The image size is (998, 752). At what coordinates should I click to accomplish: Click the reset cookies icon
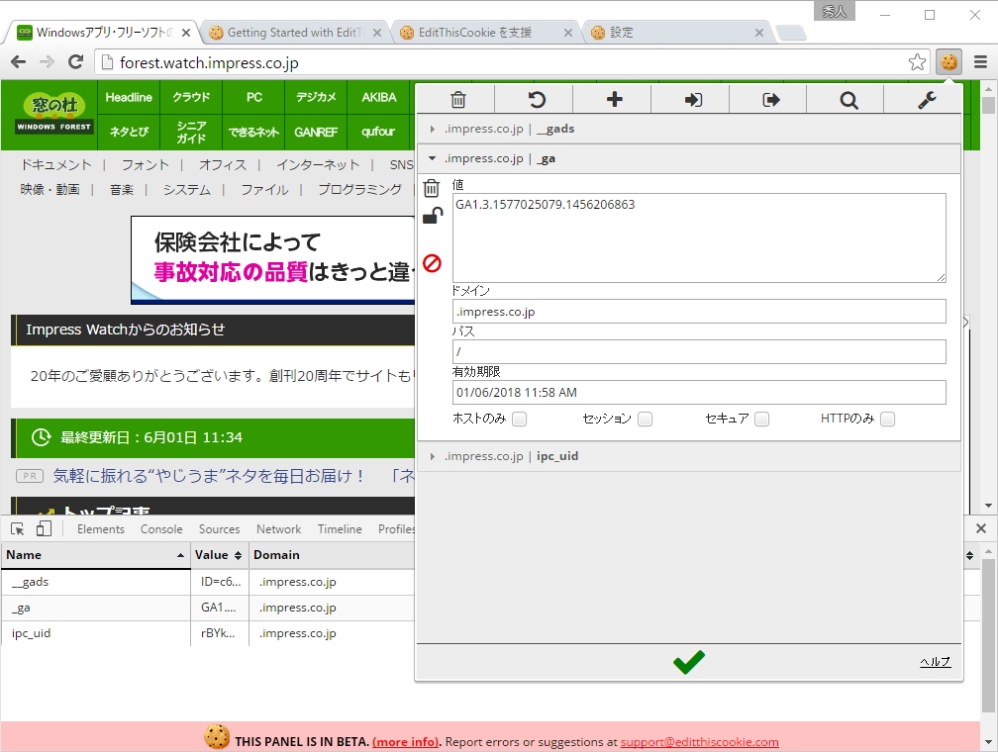pyautogui.click(x=537, y=100)
